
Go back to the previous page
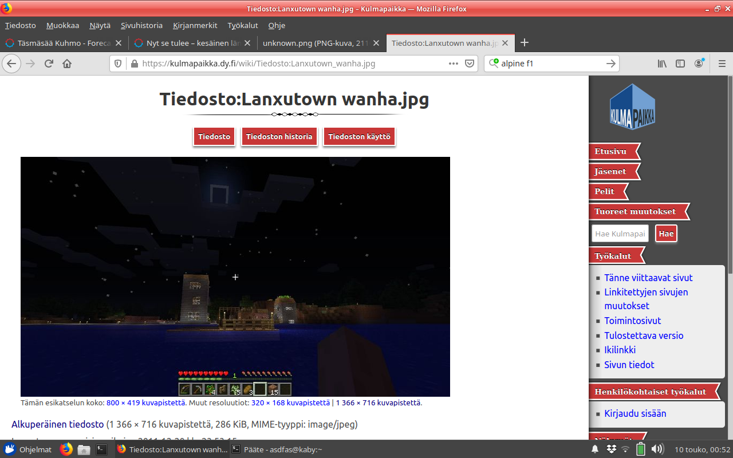11,64
